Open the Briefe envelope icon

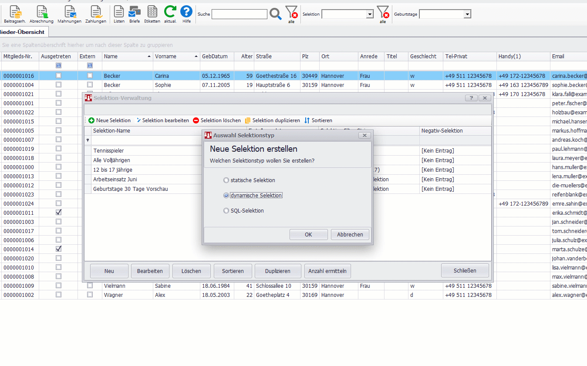click(135, 12)
